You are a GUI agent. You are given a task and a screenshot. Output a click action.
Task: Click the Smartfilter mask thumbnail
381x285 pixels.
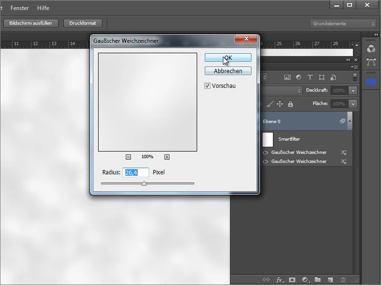click(268, 140)
